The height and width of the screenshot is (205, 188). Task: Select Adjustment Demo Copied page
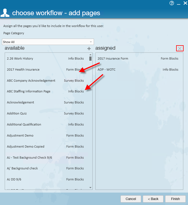click(x=45, y=147)
